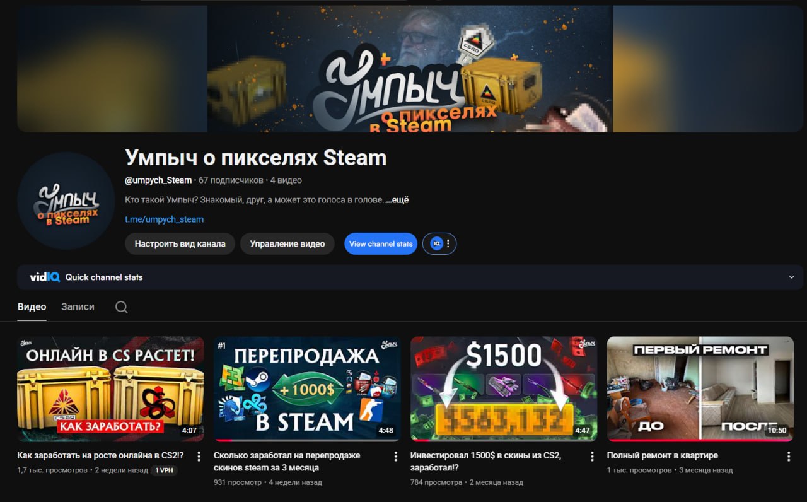Open three-dot menu for CS2 online growth video
The height and width of the screenshot is (502, 807).
point(199,456)
